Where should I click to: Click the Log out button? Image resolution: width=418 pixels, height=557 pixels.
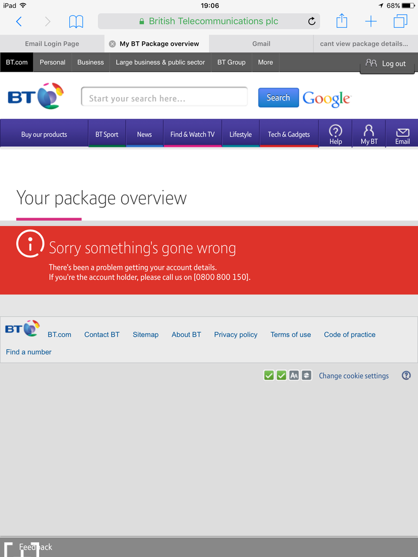point(387,64)
